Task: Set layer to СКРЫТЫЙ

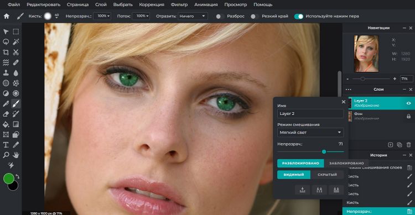Action: pos(327,175)
